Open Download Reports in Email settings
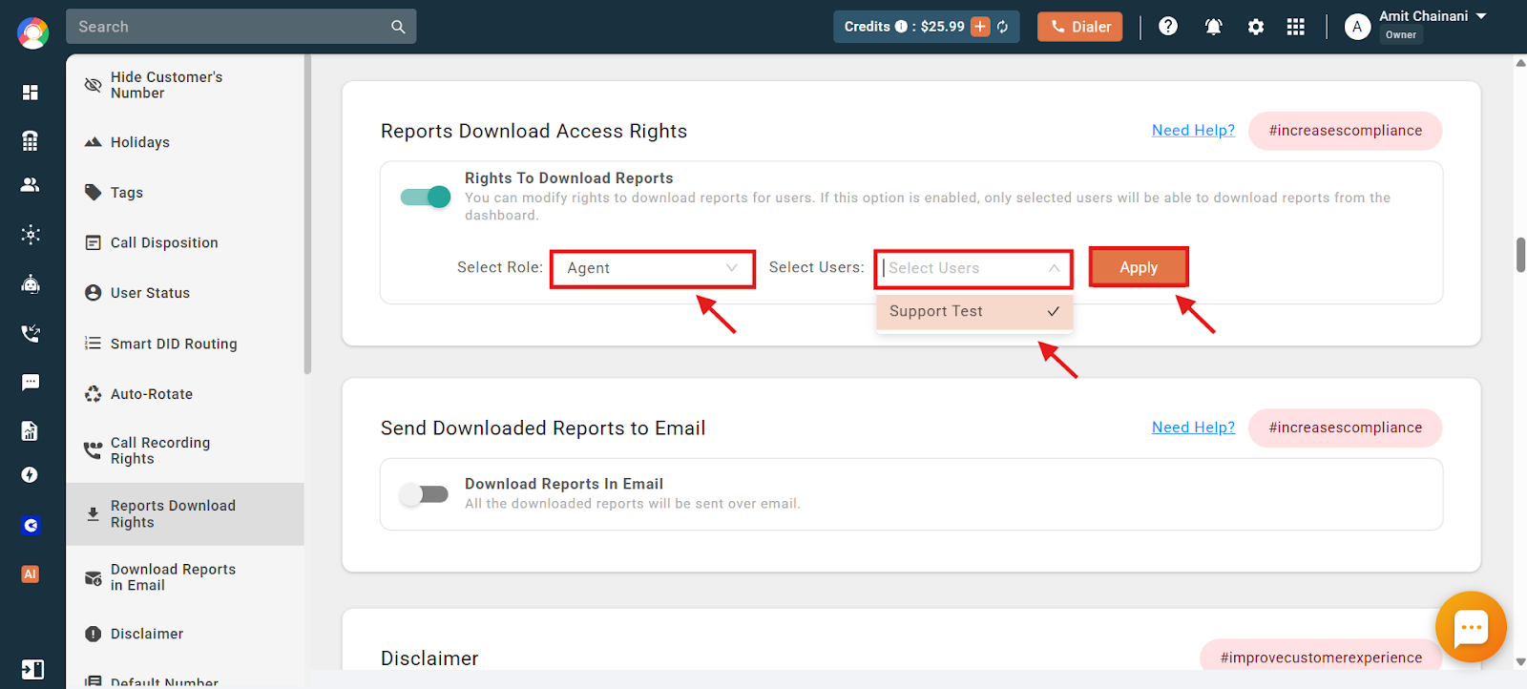 coord(185,577)
